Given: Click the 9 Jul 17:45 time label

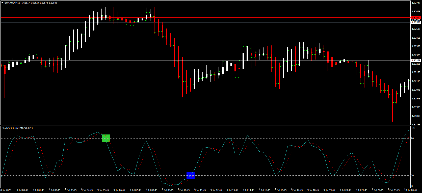Looking at the screenshot, I should (x=297, y=190).
